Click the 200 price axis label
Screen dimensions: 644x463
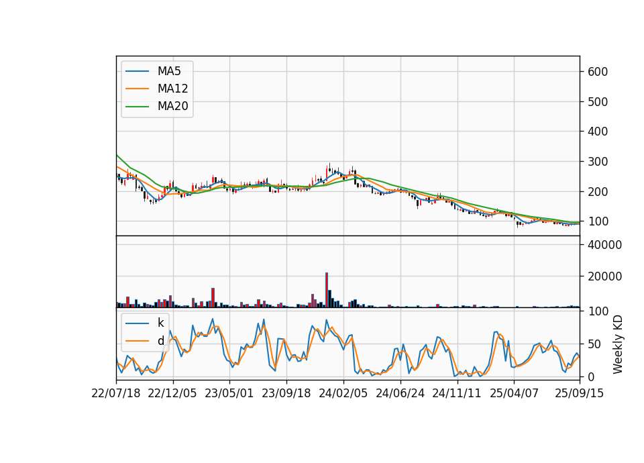[x=598, y=191]
